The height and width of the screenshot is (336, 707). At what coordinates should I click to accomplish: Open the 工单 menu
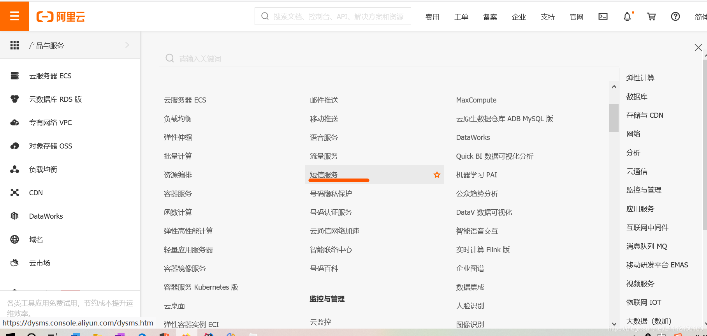pos(461,17)
